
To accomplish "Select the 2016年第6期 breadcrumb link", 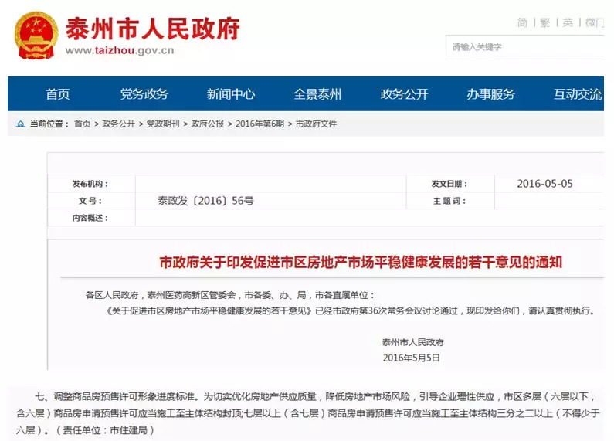I will [x=260, y=124].
